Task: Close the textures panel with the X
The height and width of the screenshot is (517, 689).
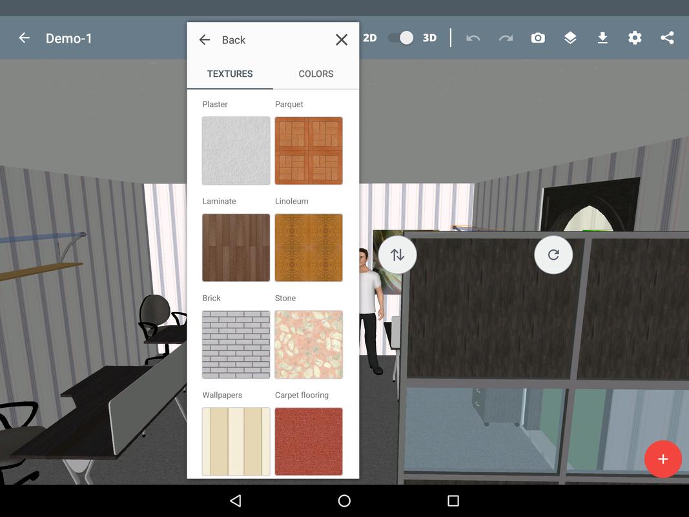Action: 342,40
